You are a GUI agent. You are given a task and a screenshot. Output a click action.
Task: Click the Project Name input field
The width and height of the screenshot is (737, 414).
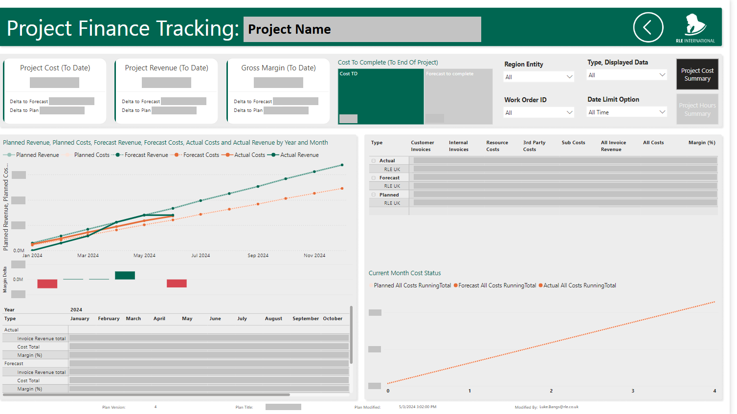pos(362,29)
